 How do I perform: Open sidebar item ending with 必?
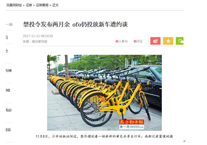tap(9, 110)
